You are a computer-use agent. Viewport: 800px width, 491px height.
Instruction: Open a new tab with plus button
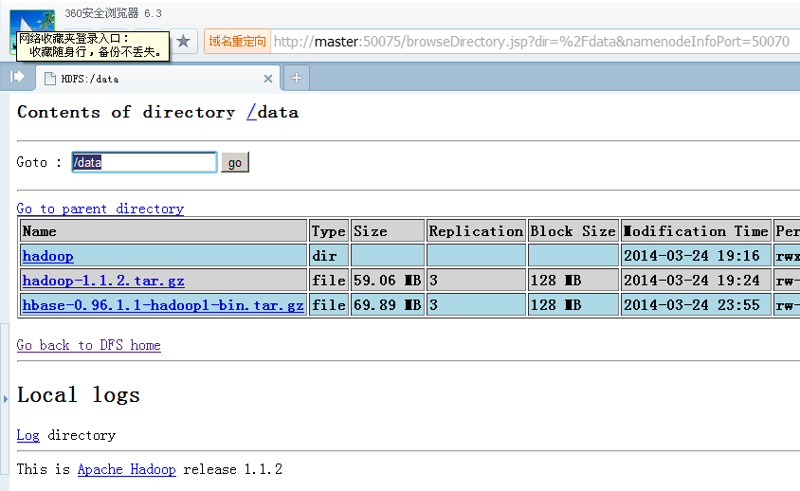click(x=296, y=78)
